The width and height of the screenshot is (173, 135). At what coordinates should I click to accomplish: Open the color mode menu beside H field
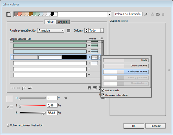65,98
